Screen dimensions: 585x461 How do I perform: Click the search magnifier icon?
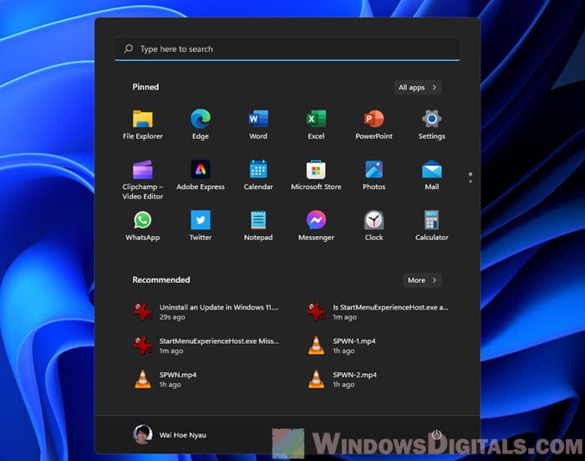tap(129, 49)
